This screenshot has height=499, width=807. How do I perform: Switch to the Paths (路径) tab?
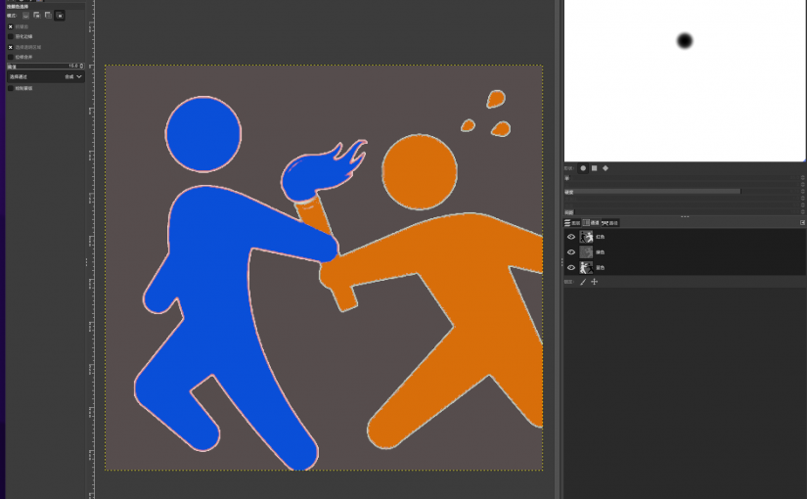(x=610, y=223)
